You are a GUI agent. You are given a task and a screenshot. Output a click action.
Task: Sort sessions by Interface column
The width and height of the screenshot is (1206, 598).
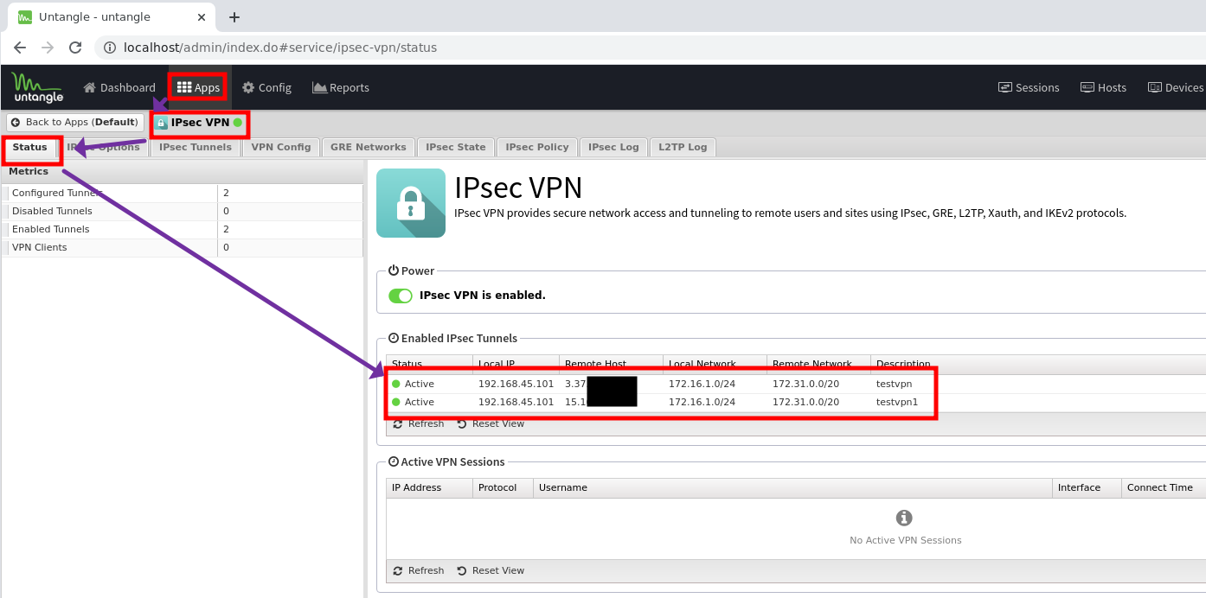[x=1087, y=487]
